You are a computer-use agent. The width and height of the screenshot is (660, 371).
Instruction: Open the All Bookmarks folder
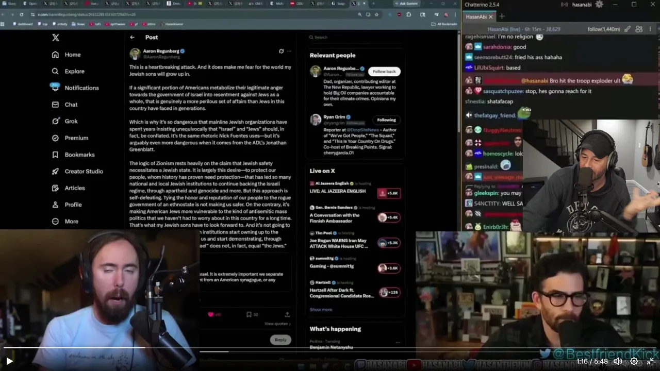[444, 24]
